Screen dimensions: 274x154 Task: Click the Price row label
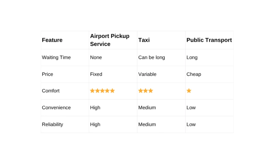(48, 74)
